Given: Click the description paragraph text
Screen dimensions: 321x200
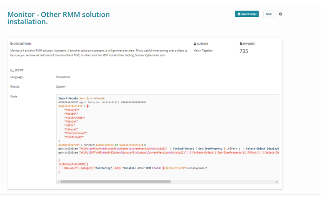Looking at the screenshot, I should click(99, 52).
